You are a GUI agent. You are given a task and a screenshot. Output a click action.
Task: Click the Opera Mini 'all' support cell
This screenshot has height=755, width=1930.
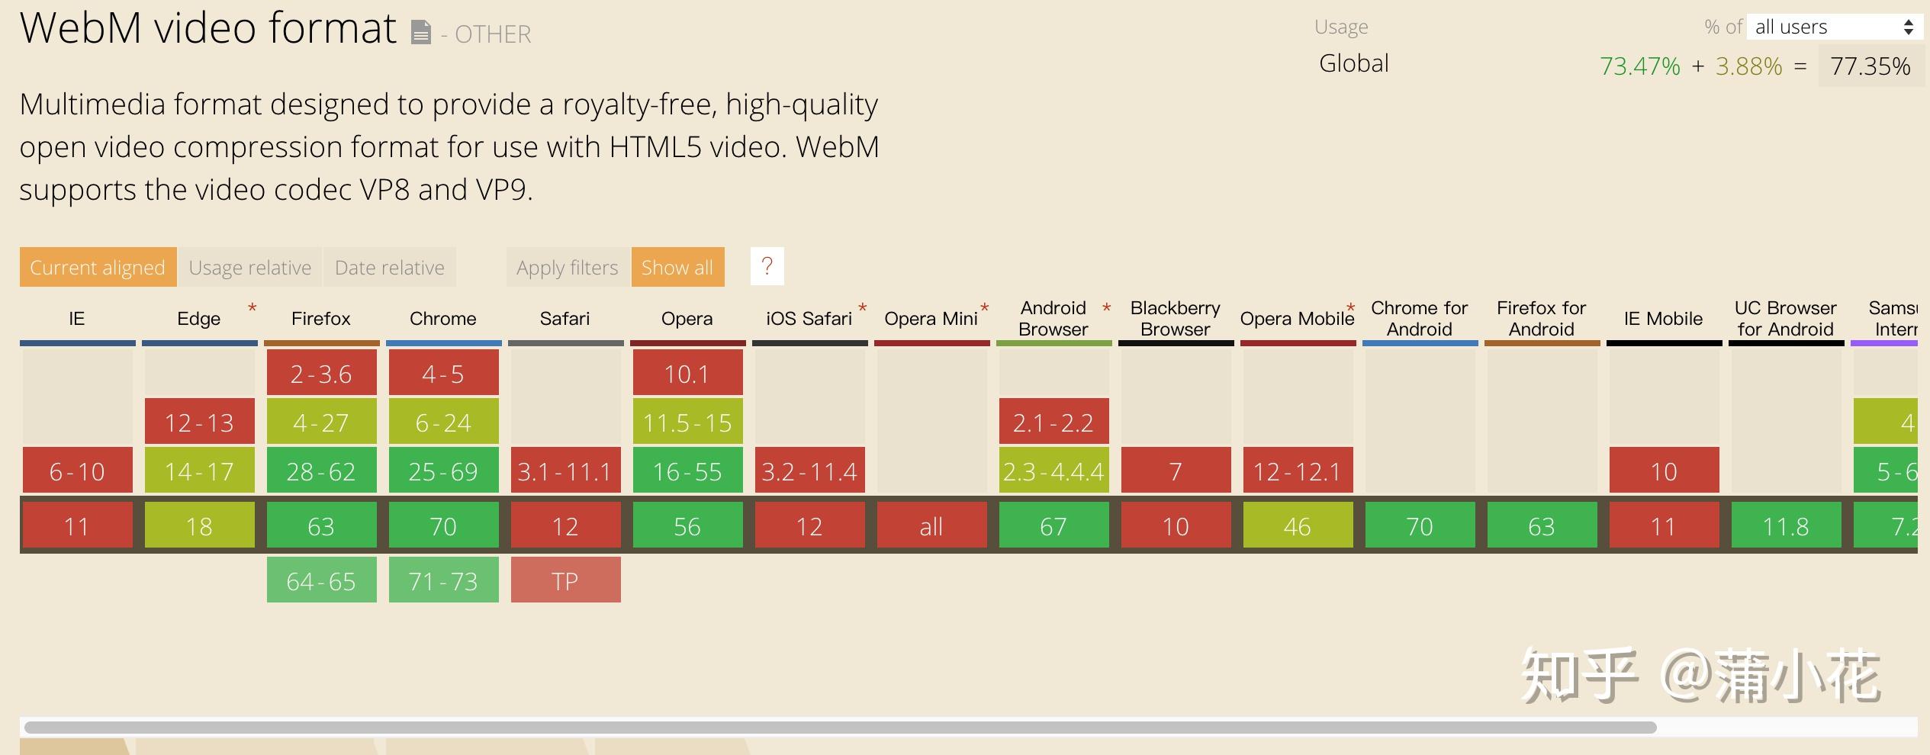point(931,525)
